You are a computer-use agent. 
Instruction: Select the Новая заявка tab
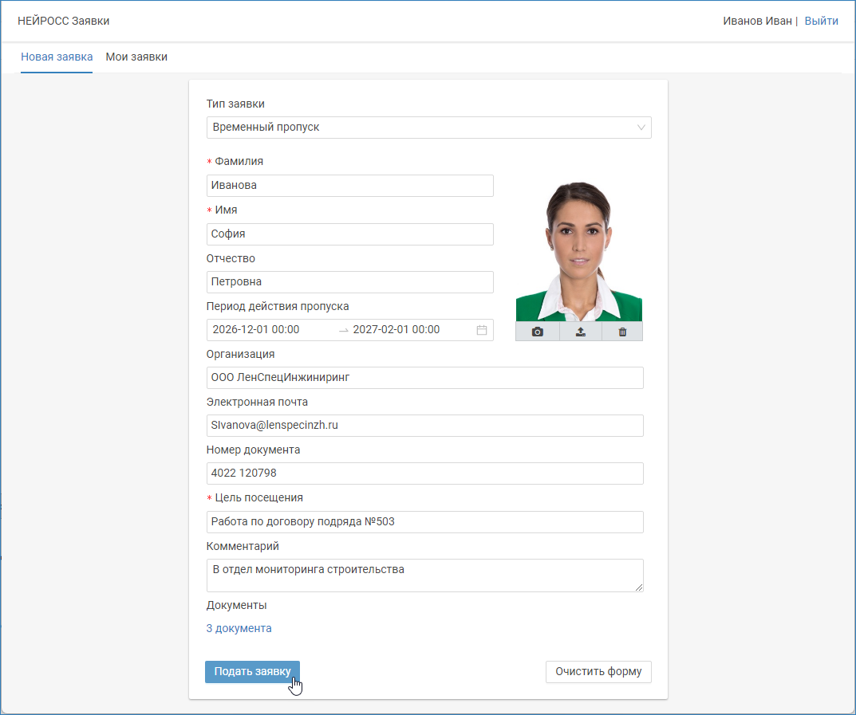(x=57, y=57)
